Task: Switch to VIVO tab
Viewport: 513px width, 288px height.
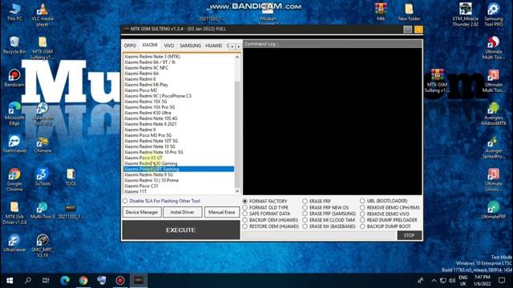Action: point(169,46)
